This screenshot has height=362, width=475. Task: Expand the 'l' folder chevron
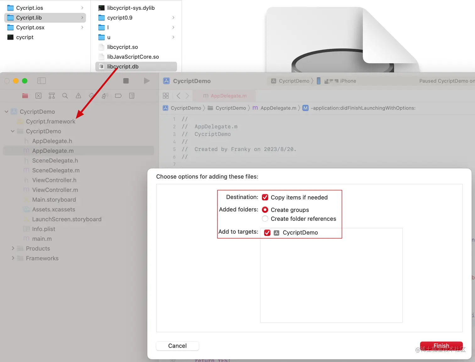[x=173, y=27]
